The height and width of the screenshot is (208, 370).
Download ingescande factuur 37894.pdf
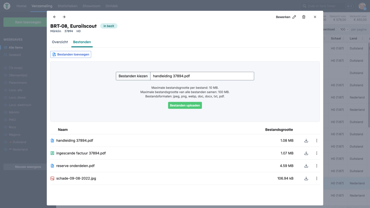click(306, 153)
